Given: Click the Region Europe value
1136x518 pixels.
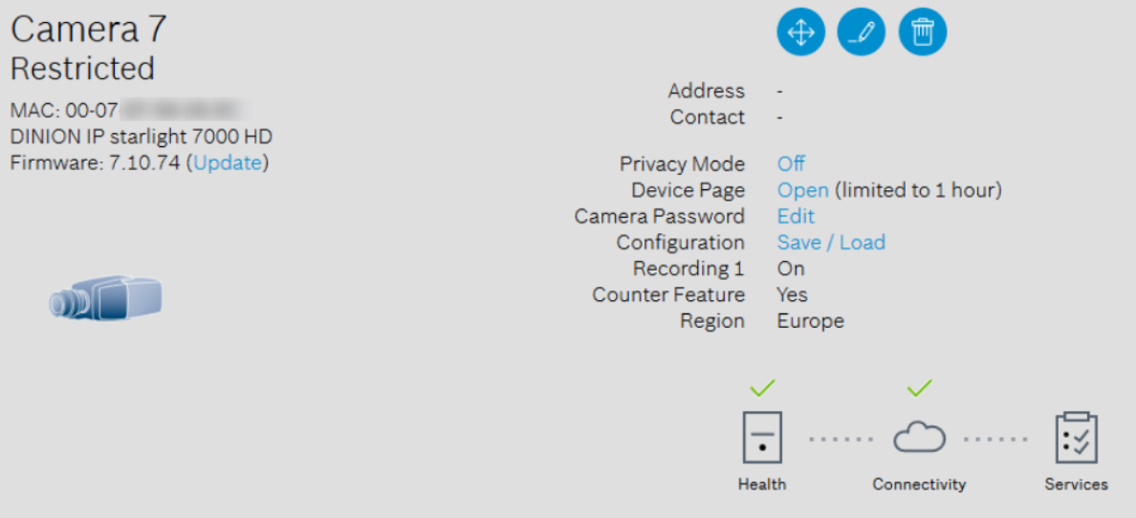Looking at the screenshot, I should click(x=810, y=321).
